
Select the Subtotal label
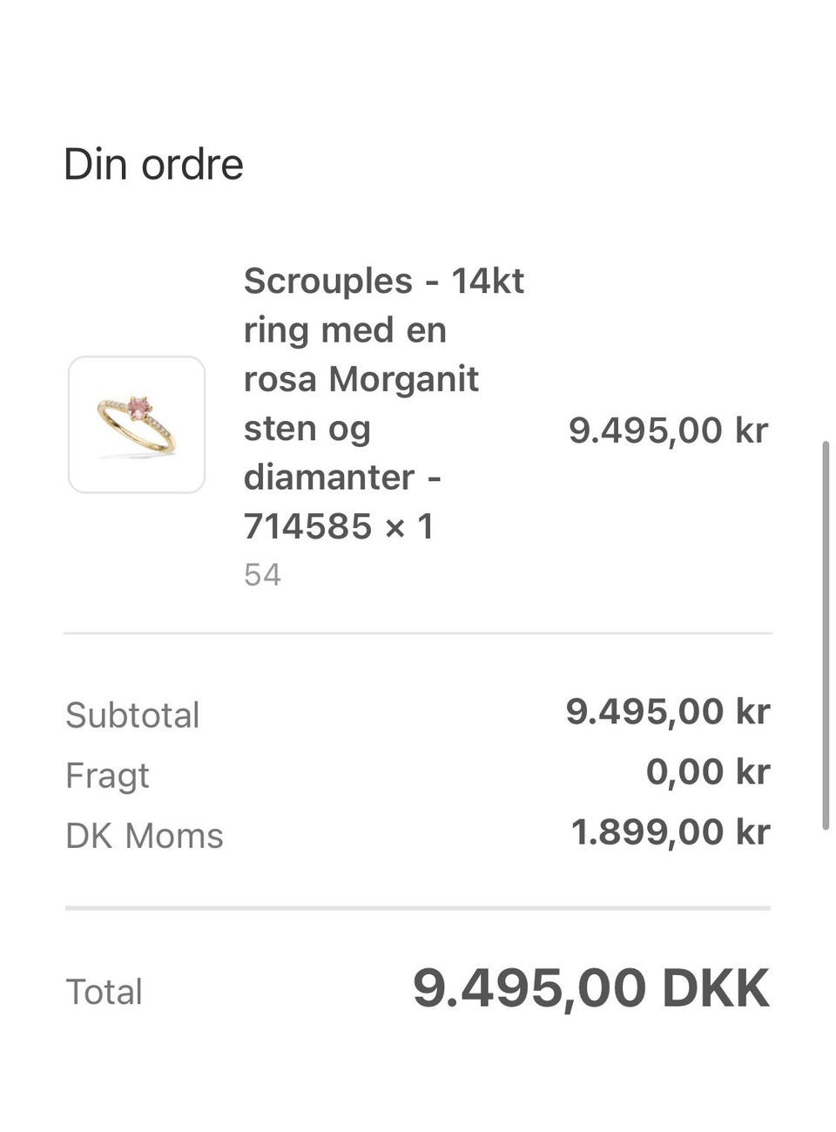(x=132, y=715)
